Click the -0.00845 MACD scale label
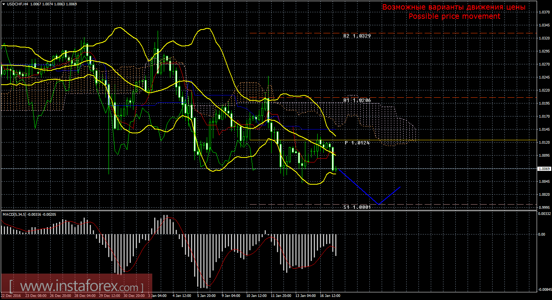Viewport: 552px width, 300px height. click(x=544, y=290)
